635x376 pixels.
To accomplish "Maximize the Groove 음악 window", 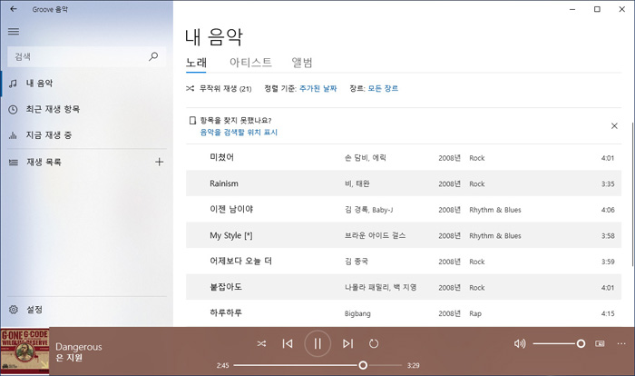I will pos(597,9).
